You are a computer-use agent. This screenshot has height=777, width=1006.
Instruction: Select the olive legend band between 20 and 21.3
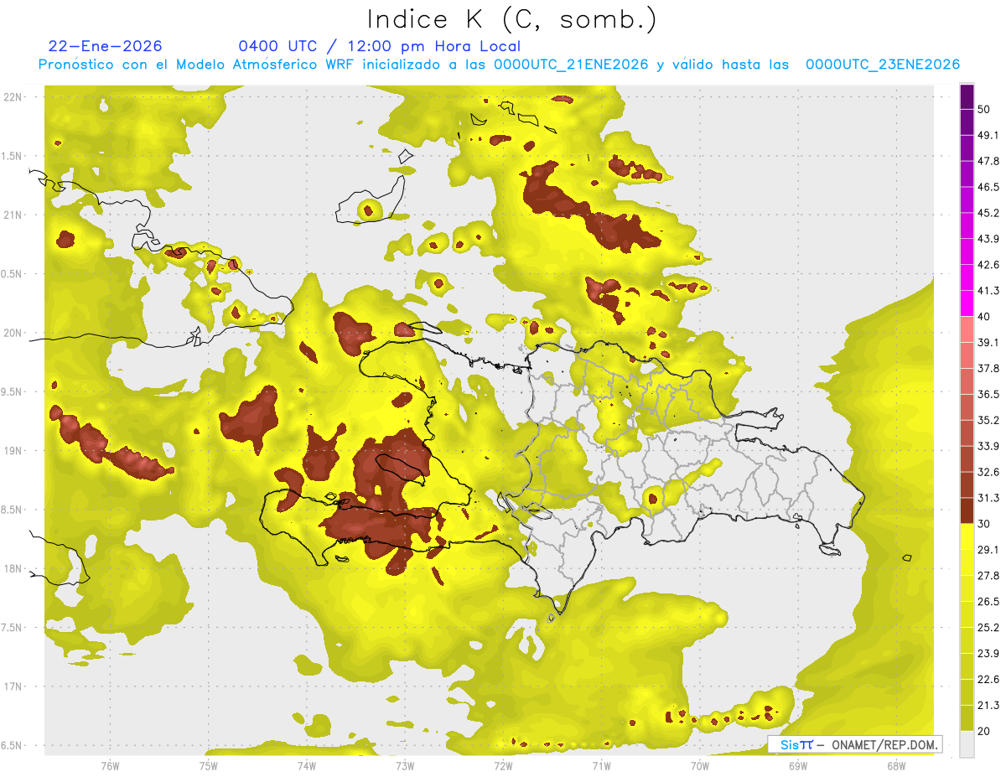click(x=967, y=718)
